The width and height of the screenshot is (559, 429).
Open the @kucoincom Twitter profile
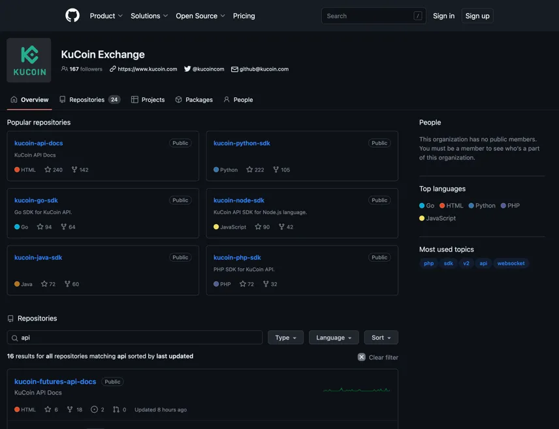click(204, 69)
